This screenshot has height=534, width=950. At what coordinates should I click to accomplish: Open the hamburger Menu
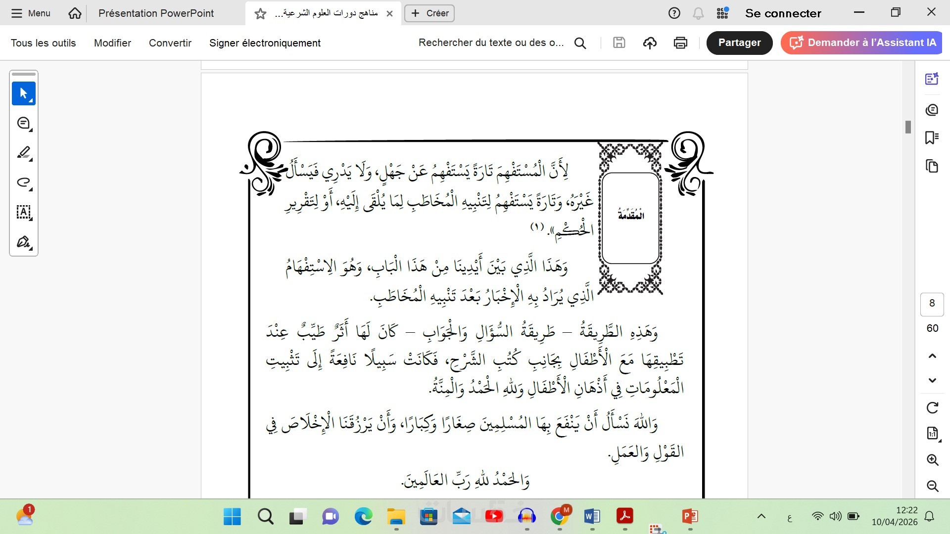point(31,13)
